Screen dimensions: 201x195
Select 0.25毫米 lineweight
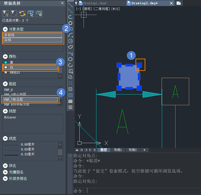tap(30, 154)
